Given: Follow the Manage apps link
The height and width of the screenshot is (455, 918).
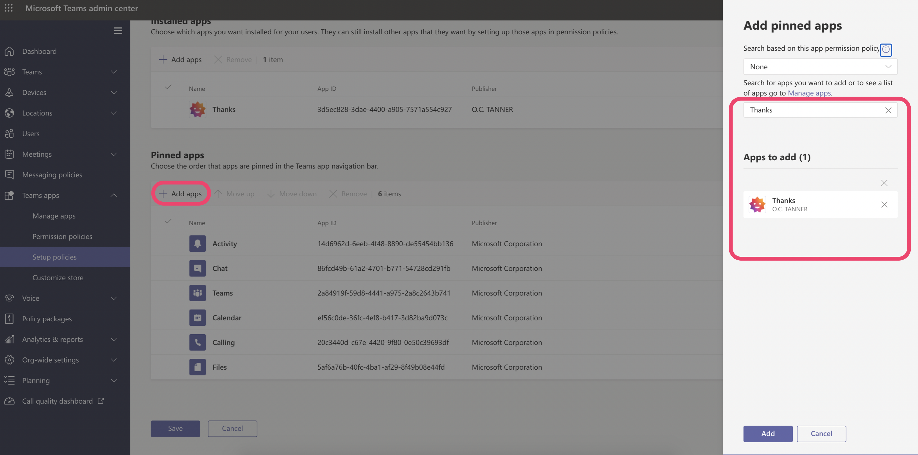Looking at the screenshot, I should tap(809, 93).
